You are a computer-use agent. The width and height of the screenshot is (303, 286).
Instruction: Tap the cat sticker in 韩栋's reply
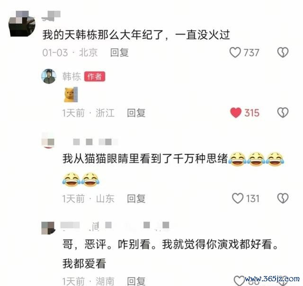(71, 95)
